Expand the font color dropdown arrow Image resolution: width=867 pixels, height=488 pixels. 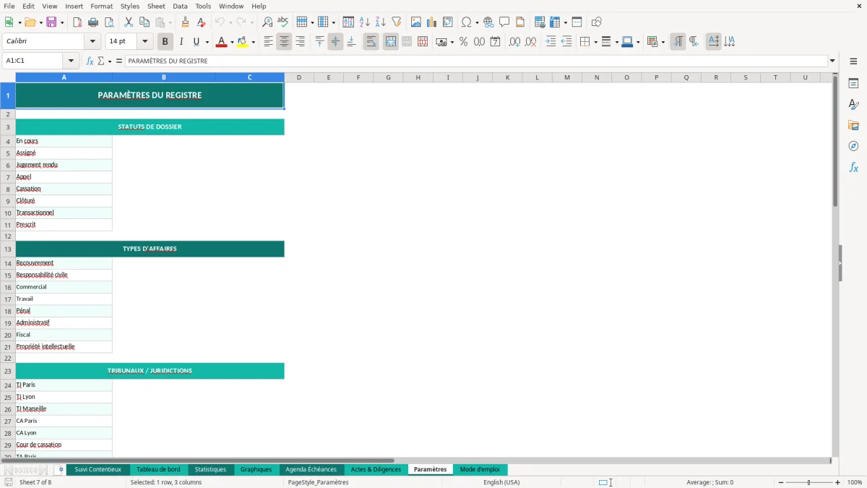pos(231,42)
